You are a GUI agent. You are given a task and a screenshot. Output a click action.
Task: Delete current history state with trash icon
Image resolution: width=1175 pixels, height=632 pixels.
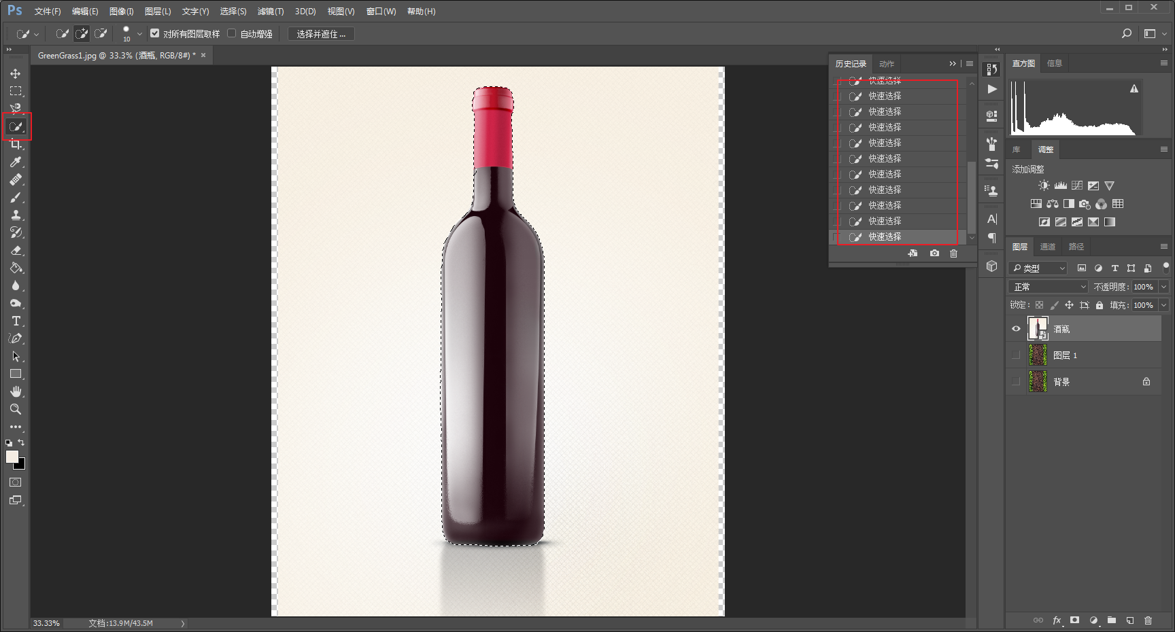[x=953, y=253]
